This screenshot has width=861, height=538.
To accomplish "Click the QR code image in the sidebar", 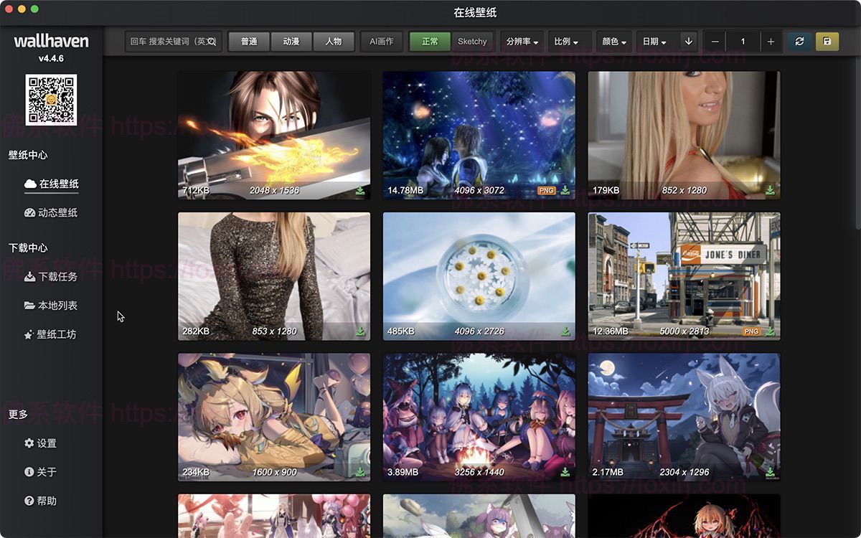I will pyautogui.click(x=51, y=100).
